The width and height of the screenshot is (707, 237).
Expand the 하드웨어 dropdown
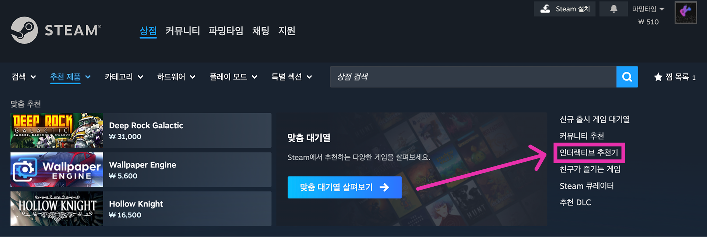pos(176,77)
